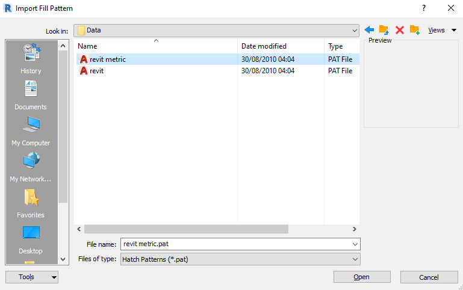Click the revit file icon
Image resolution: width=463 pixels, height=290 pixels.
coord(84,71)
